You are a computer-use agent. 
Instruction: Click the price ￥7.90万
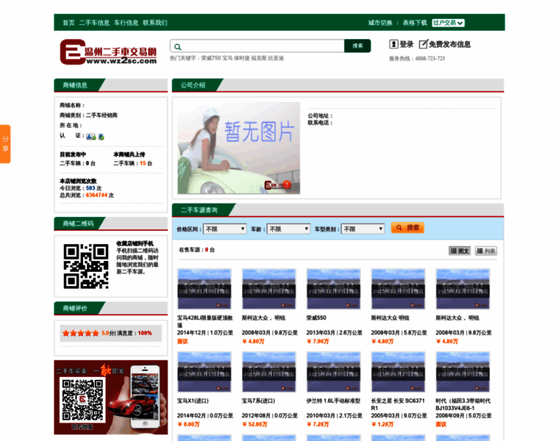(x=318, y=341)
